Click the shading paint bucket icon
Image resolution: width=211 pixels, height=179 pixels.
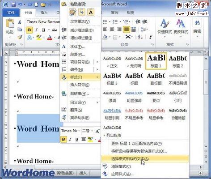coord(105,37)
